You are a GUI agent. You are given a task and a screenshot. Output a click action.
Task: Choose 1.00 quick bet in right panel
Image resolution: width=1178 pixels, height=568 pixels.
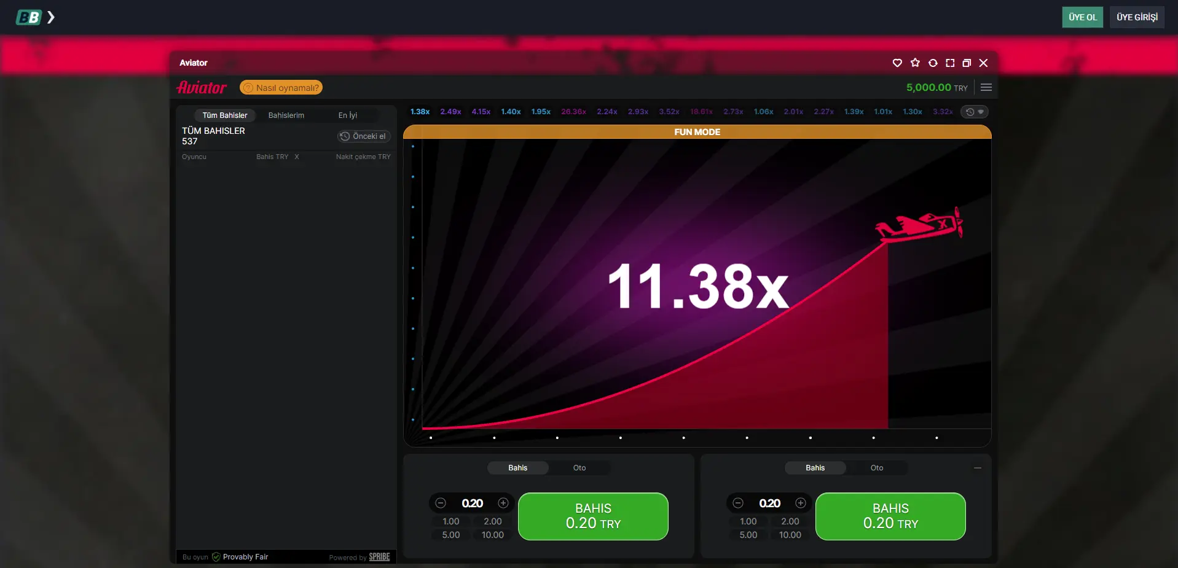pos(748,521)
